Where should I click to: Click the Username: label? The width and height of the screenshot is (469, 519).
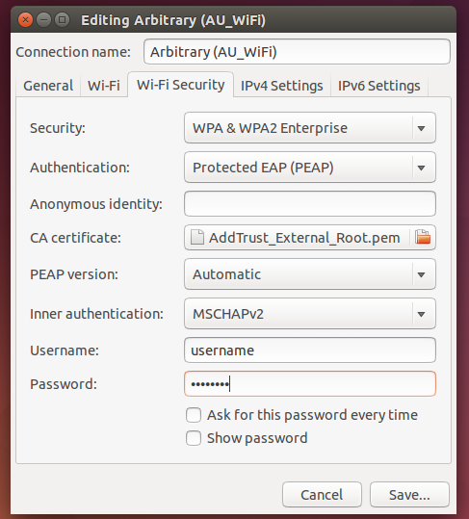[65, 350]
